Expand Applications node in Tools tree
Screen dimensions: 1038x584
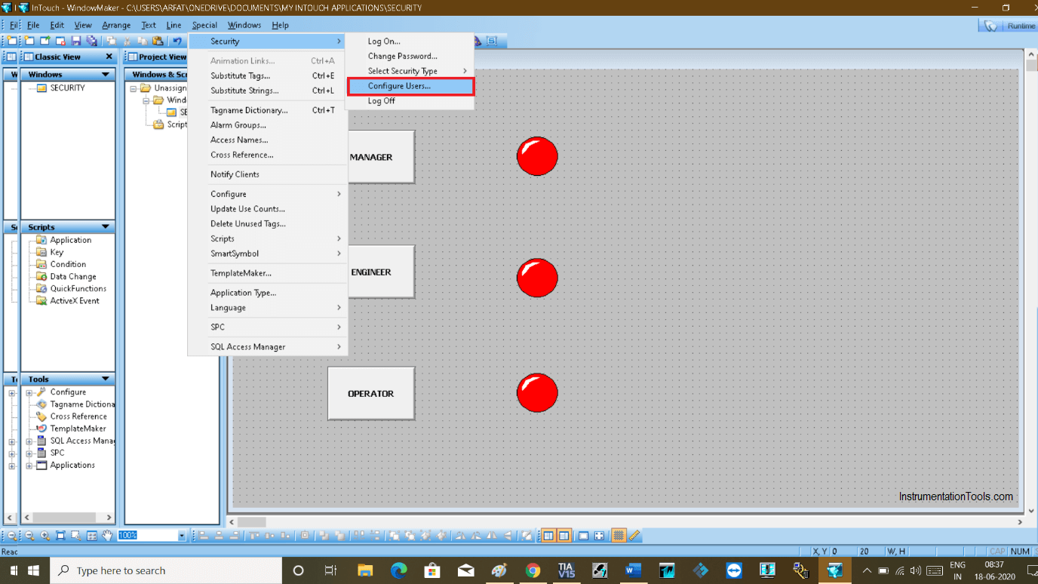(29, 466)
